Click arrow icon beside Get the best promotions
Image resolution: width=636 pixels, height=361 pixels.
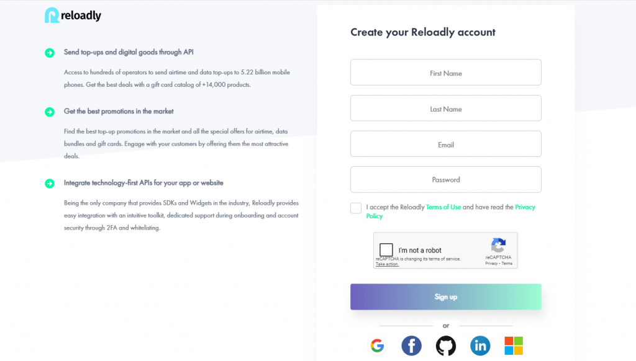pyautogui.click(x=50, y=112)
